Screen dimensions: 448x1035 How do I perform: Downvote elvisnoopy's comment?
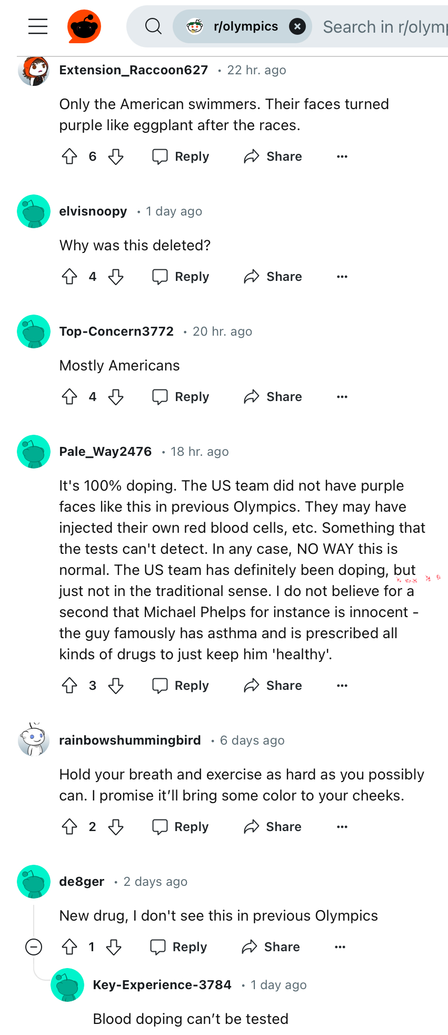pos(116,277)
